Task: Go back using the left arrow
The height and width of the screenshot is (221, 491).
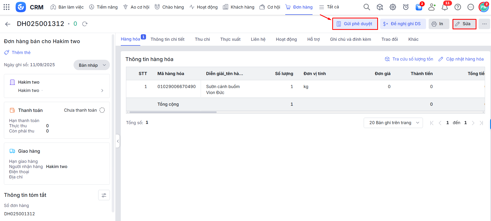Action: click(8, 24)
